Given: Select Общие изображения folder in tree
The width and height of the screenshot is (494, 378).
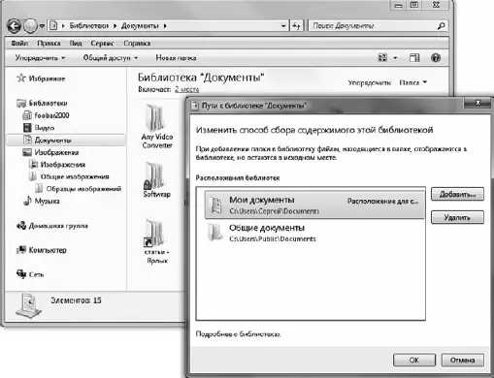Looking at the screenshot, I should pos(75,176).
